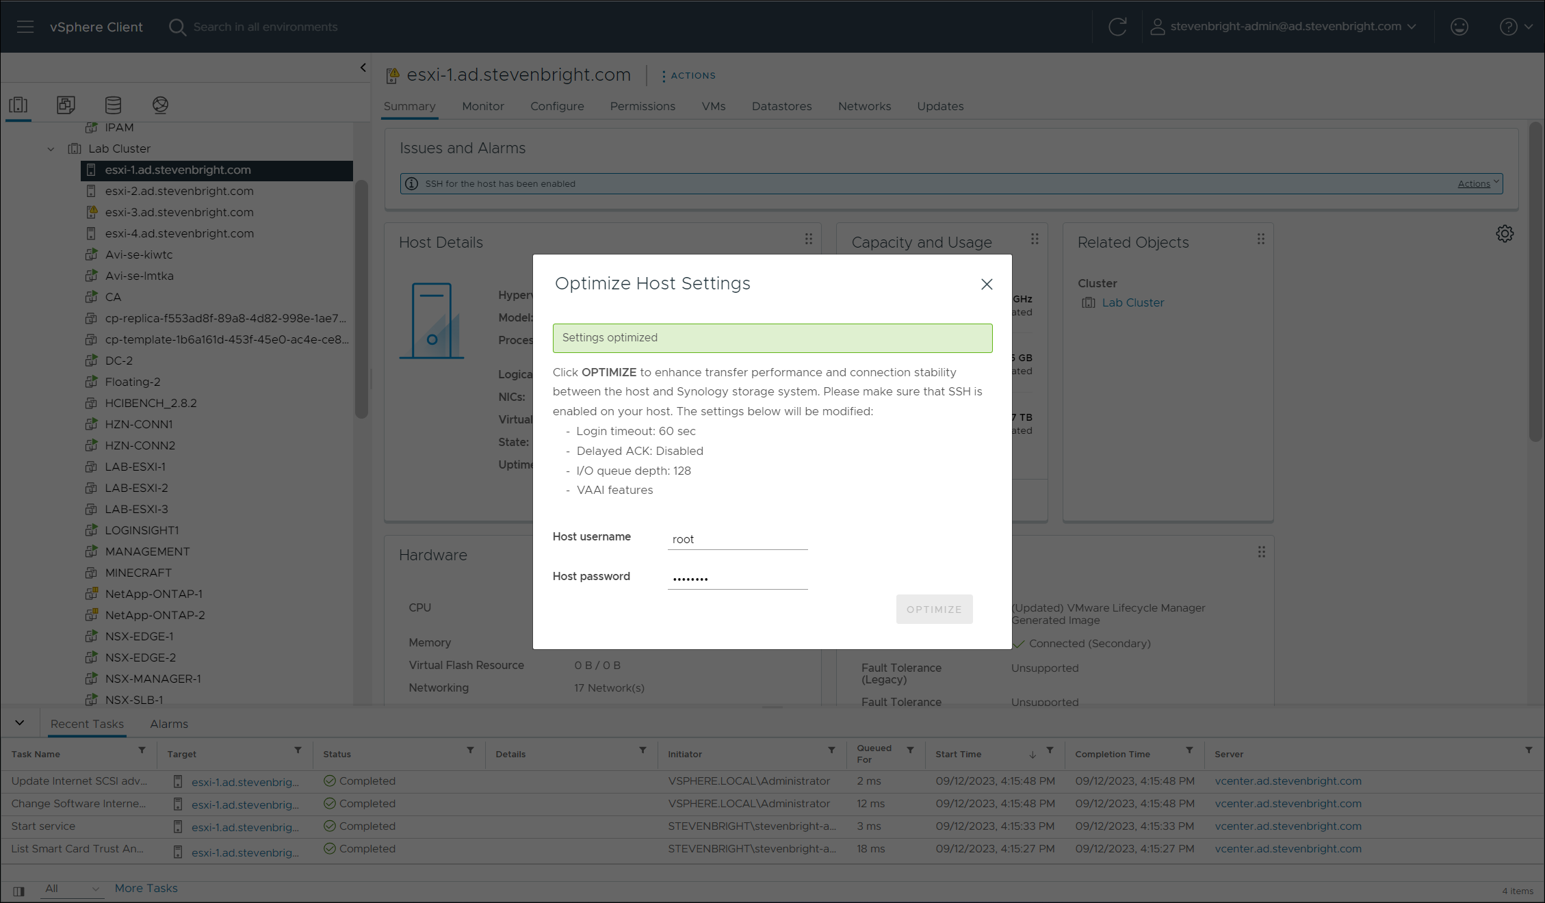Sort by Start Time arrow

coord(1032,755)
